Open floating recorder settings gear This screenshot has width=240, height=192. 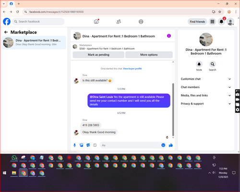238,109
